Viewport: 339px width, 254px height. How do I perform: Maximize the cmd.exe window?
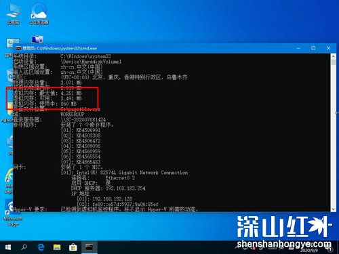point(313,48)
